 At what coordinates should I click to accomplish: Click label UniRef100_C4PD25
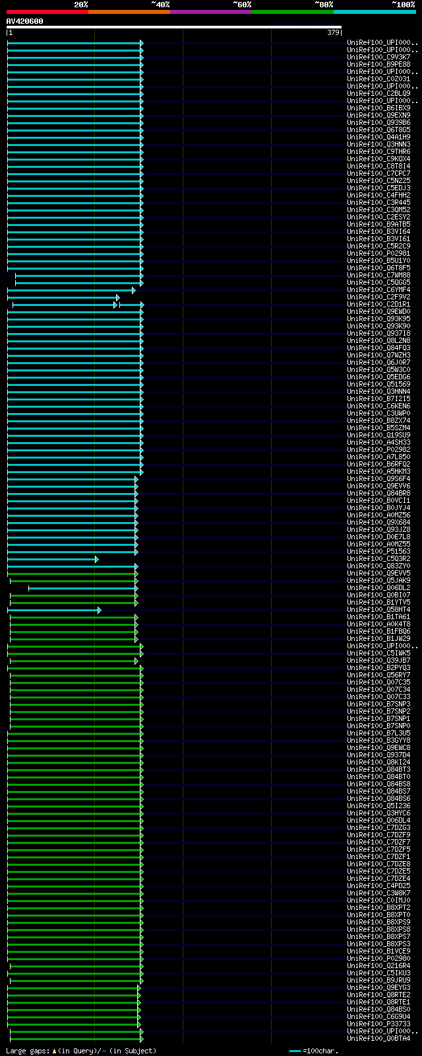pos(378,886)
